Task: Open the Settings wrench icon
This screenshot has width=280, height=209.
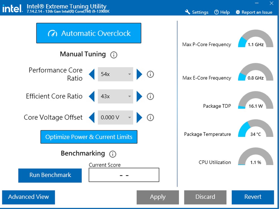Action: tap(187, 12)
